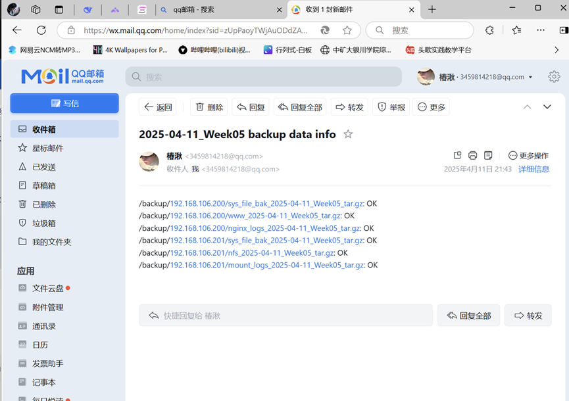This screenshot has width=569, height=401.
Task: Open email in new window icon
Action: (457, 155)
